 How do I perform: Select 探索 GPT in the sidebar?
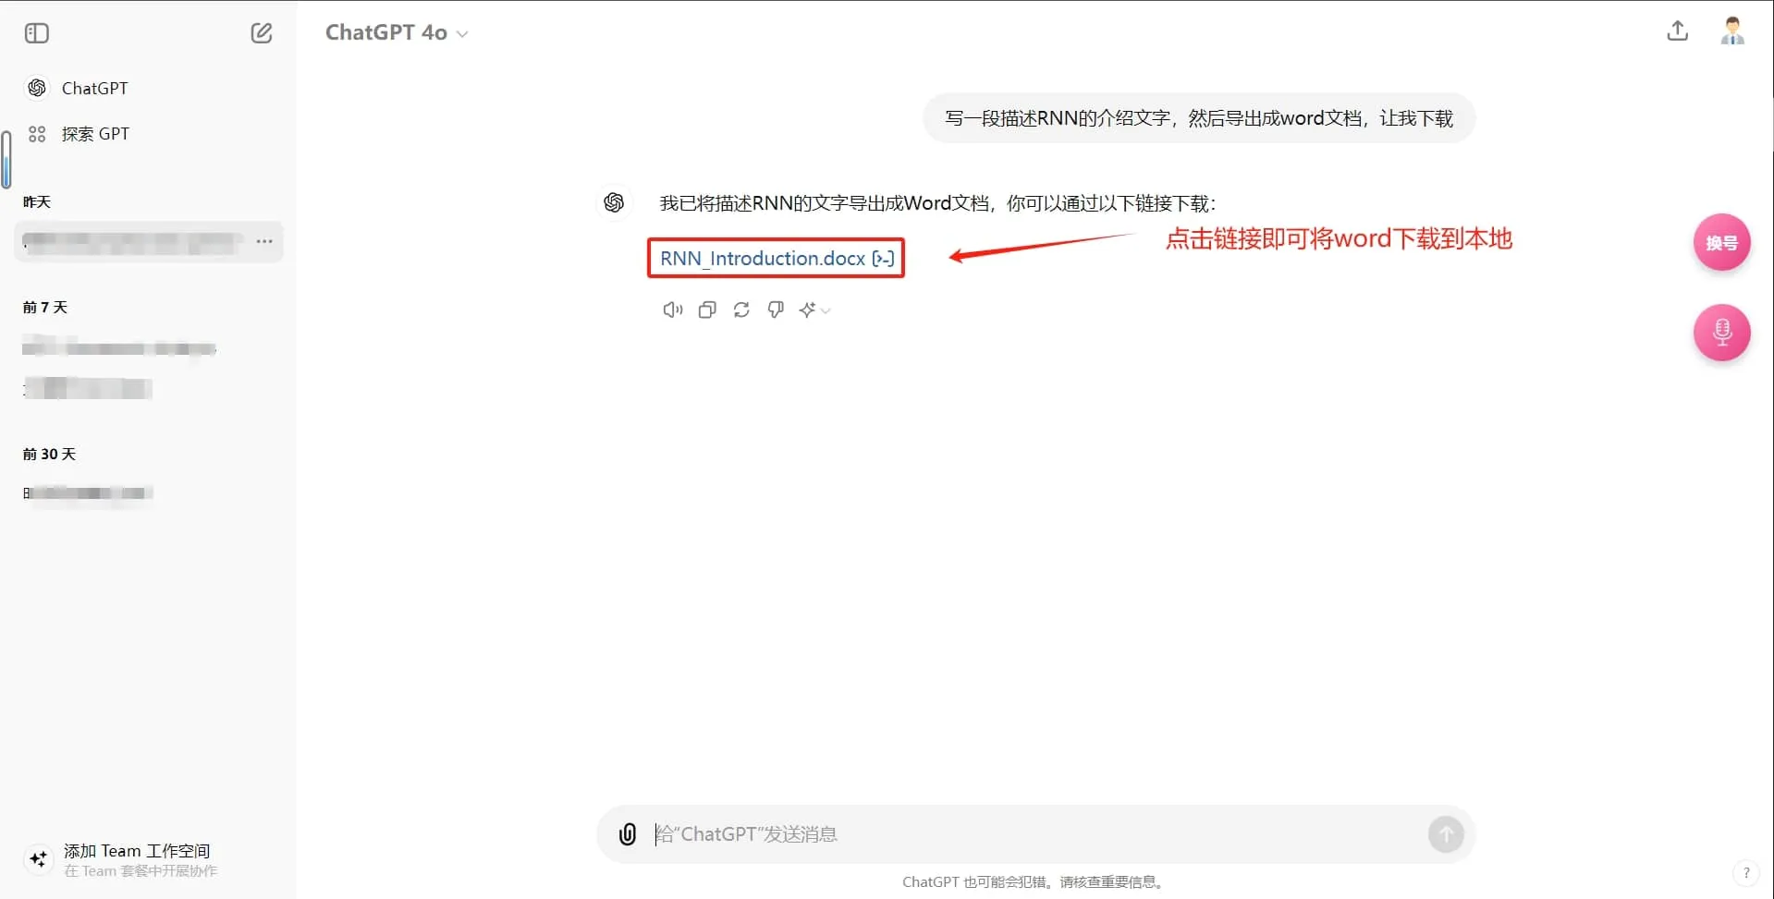tap(95, 133)
